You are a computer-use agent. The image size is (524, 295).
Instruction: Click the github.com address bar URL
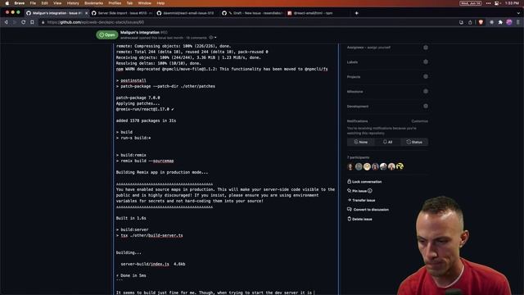click(x=96, y=22)
